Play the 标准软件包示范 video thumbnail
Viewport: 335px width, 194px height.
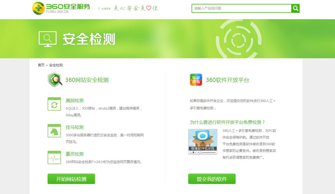tap(203, 139)
